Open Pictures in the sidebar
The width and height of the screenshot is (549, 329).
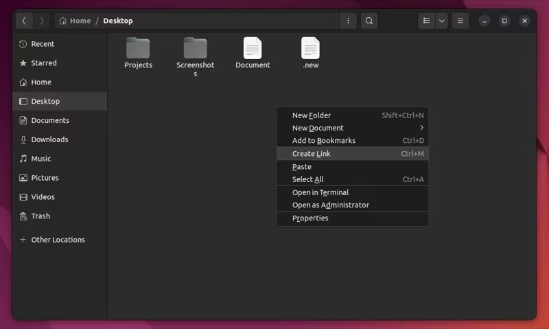[60, 178]
